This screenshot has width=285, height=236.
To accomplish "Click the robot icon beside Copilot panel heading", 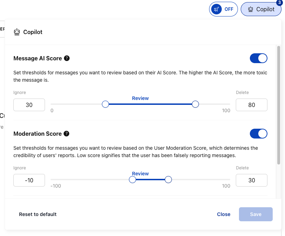I will coord(17,32).
